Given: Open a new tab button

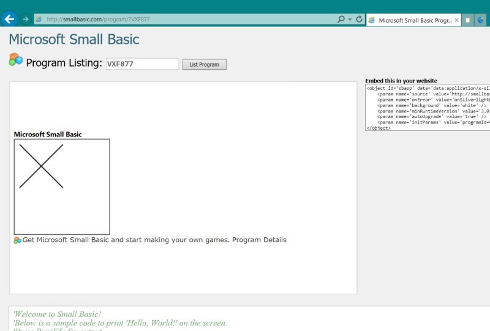Looking at the screenshot, I should pyautogui.click(x=468, y=20).
